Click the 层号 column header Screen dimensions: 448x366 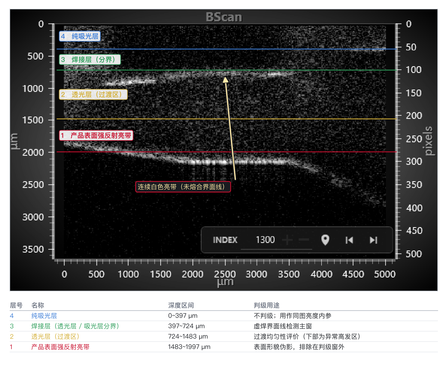(x=16, y=305)
